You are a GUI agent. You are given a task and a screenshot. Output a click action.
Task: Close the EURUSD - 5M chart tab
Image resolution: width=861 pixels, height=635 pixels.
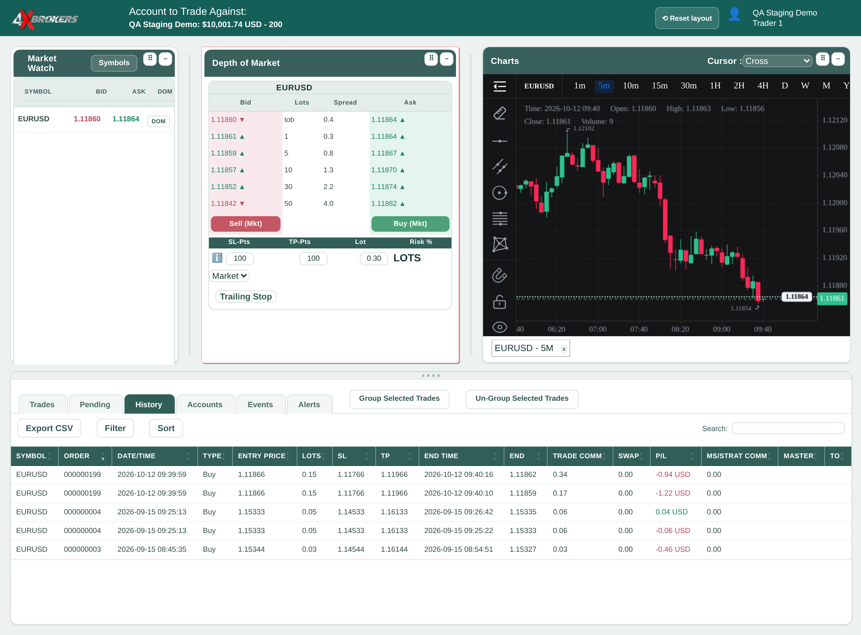(564, 349)
